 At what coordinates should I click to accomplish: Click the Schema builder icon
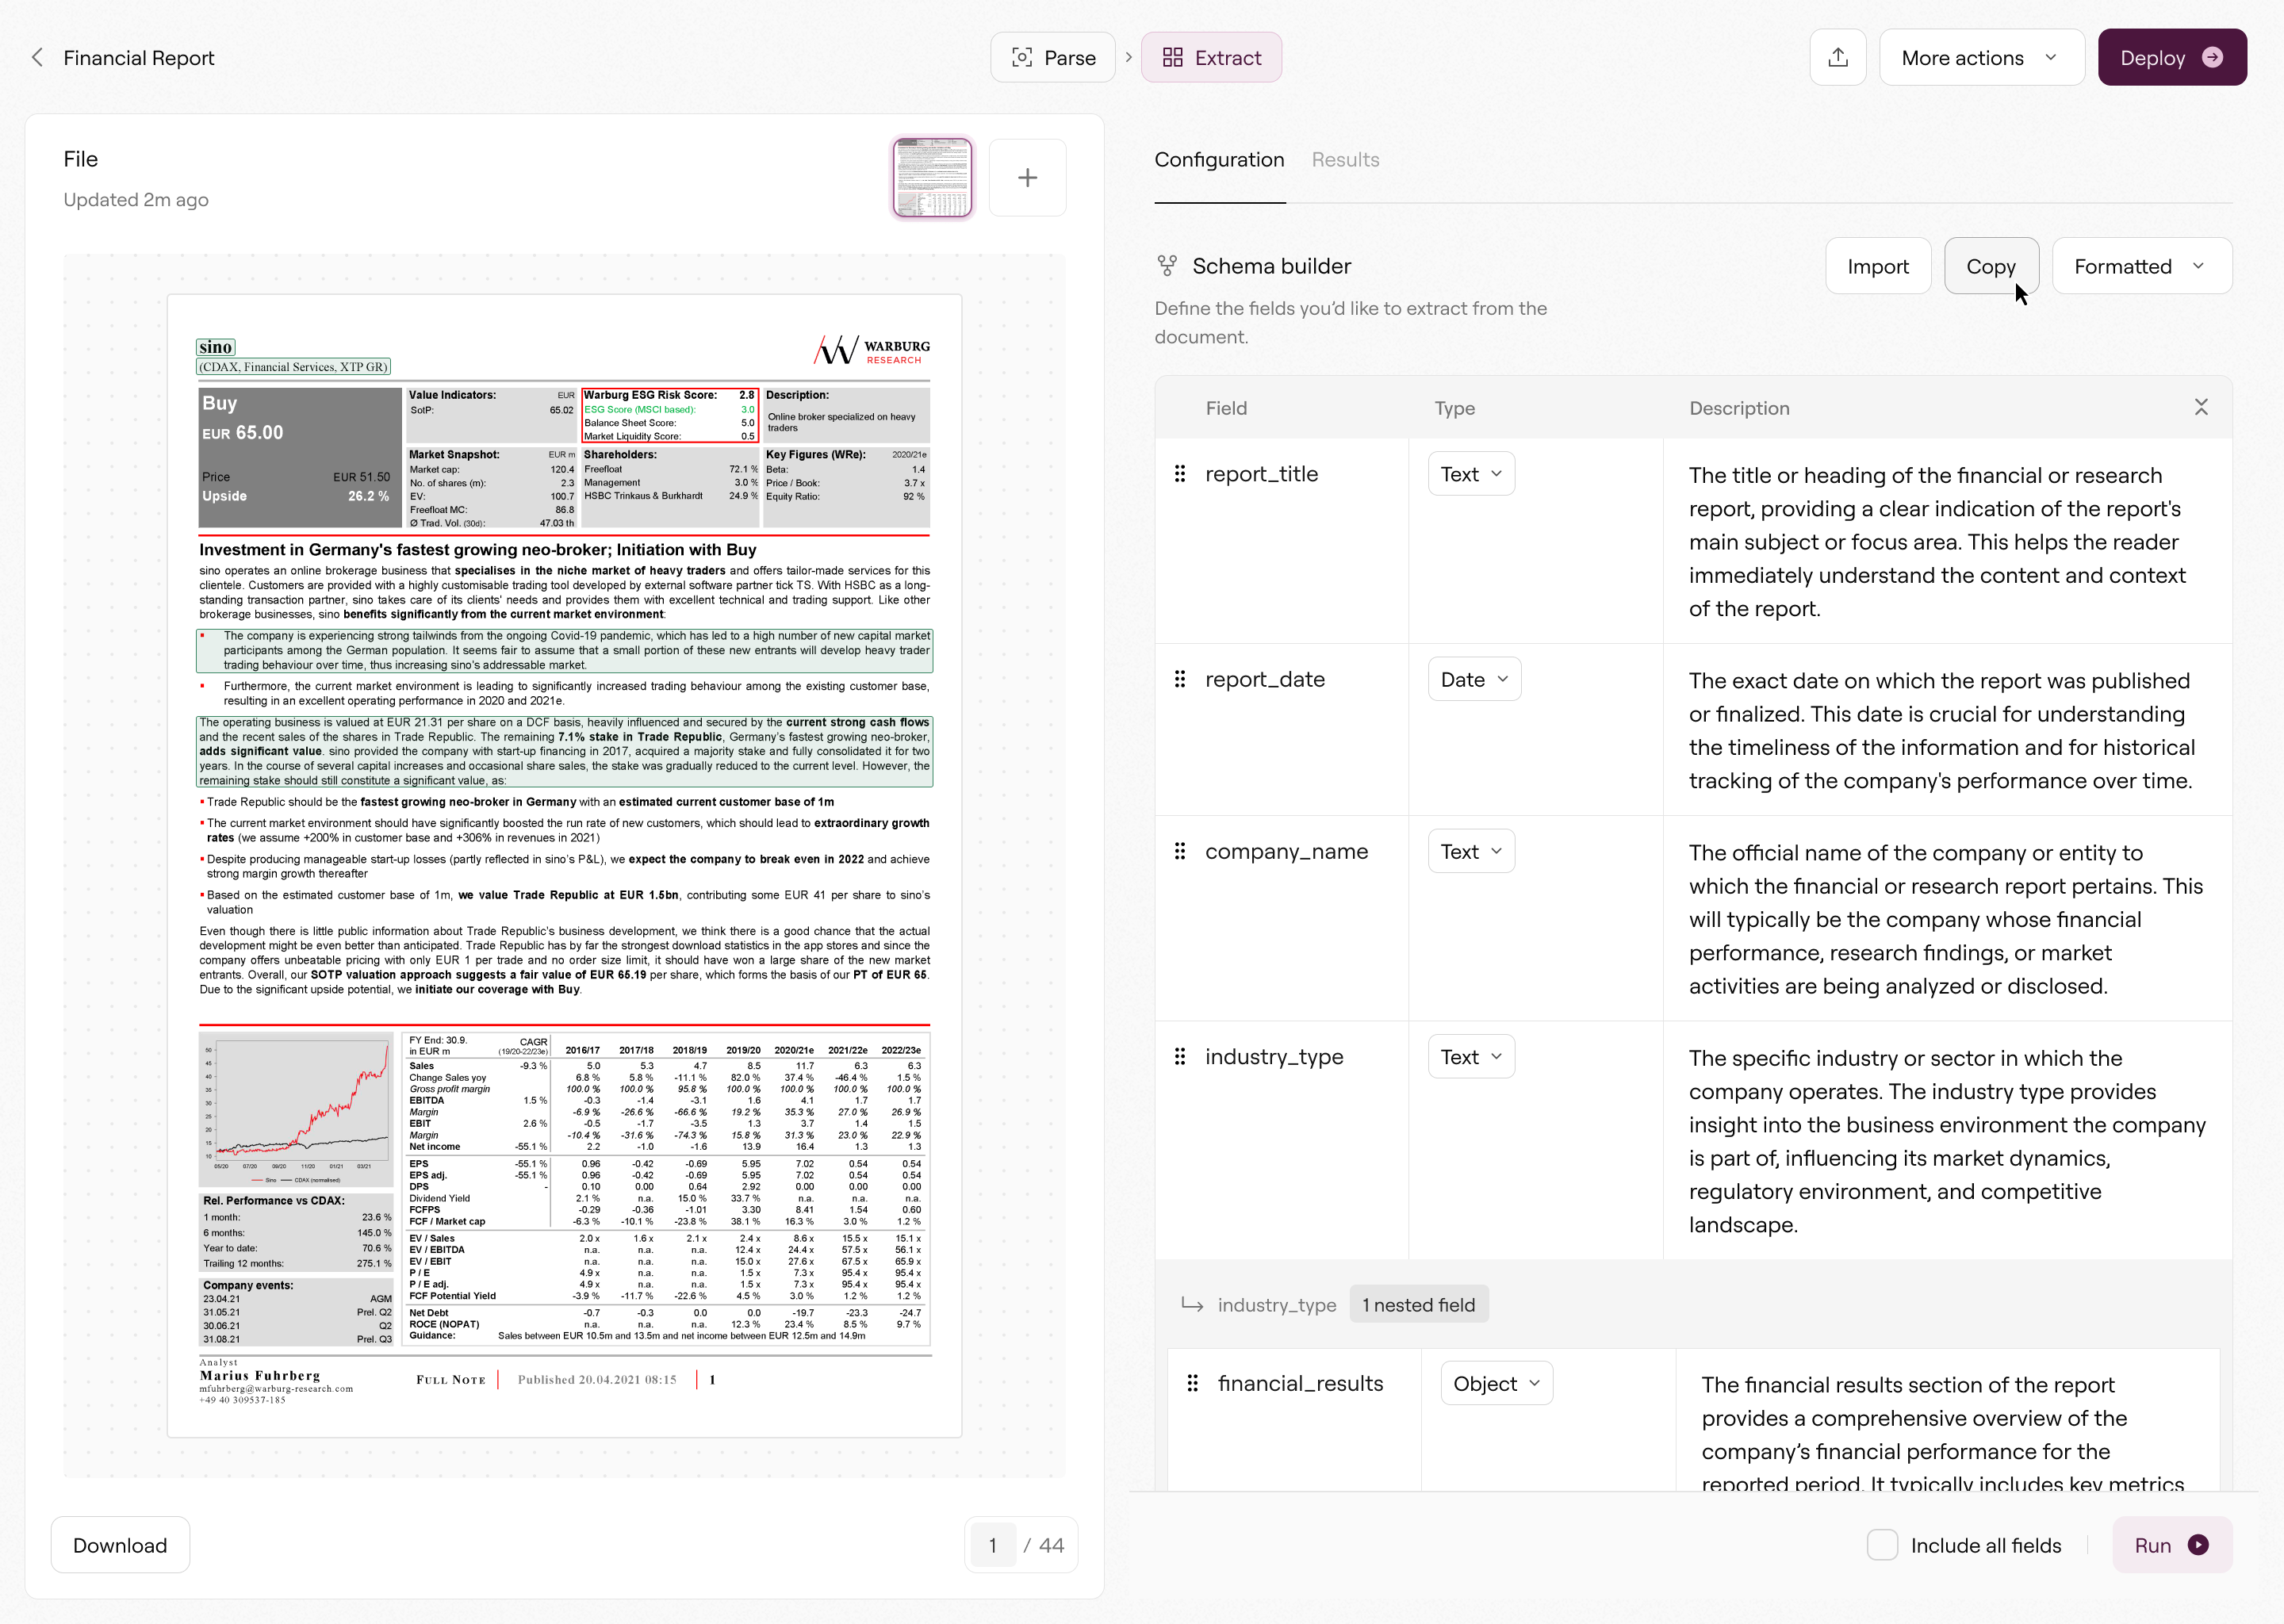pos(1166,266)
